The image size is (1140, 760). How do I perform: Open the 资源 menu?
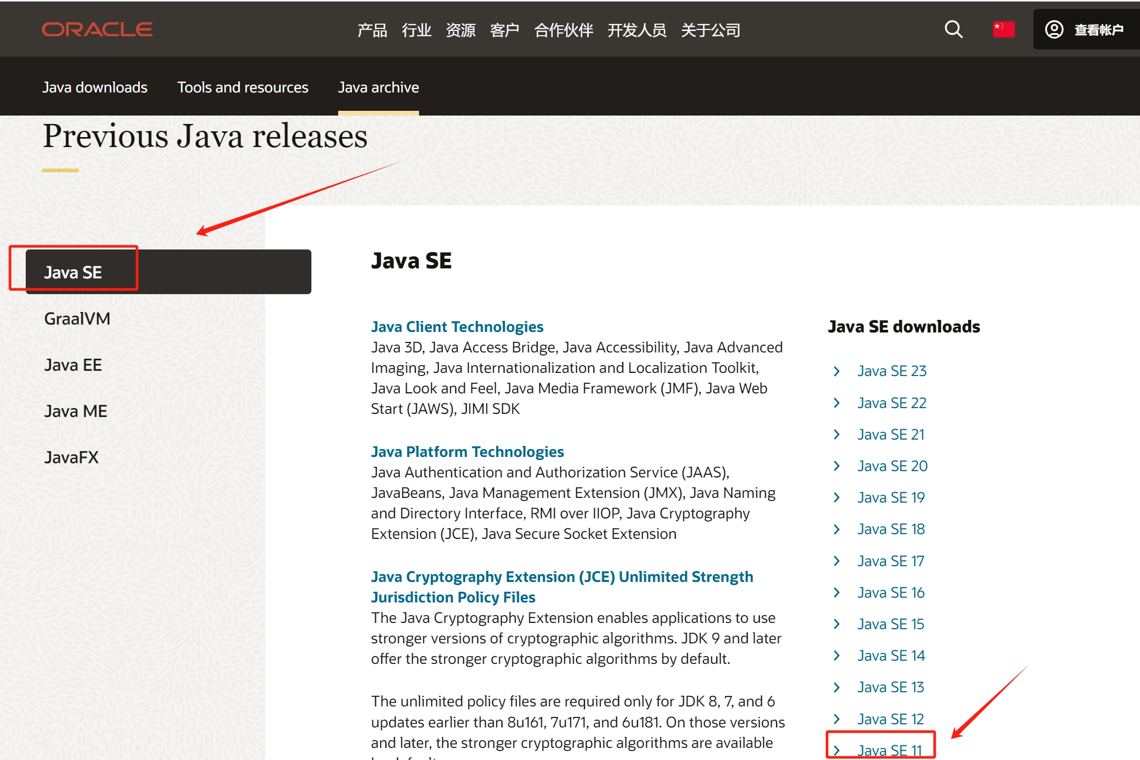tap(461, 30)
